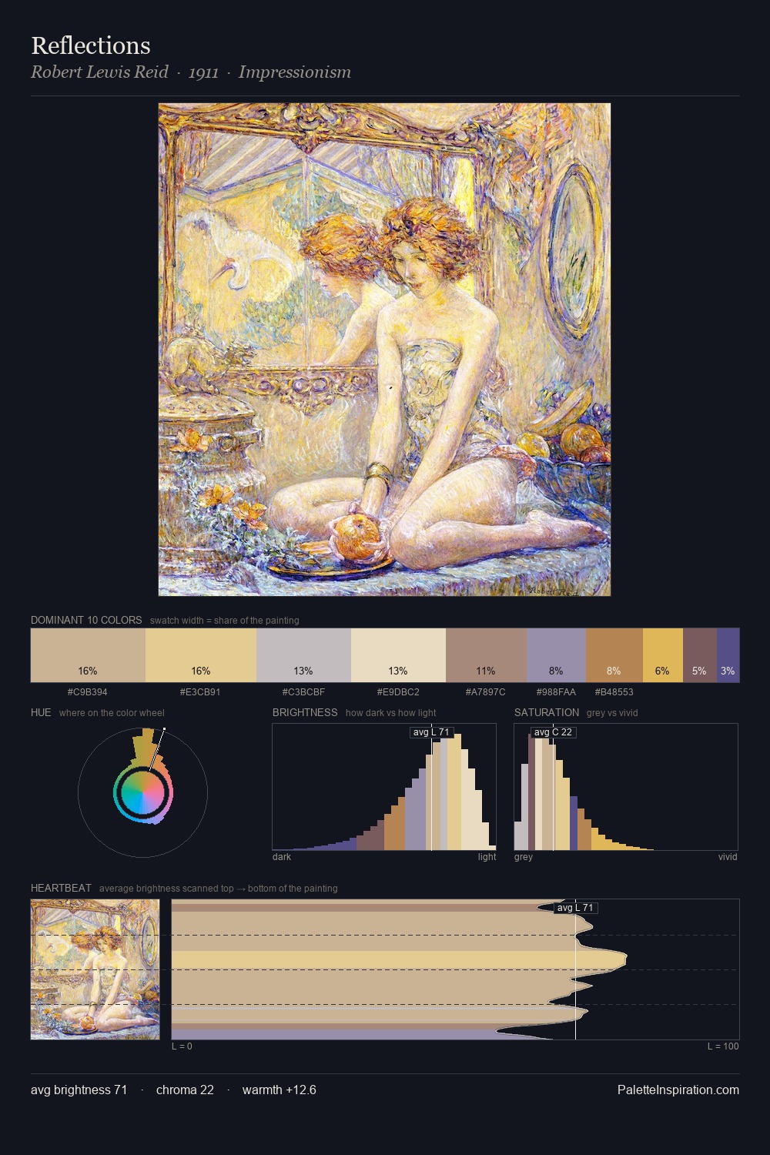
Task: Click the 'vivid' axis label under Saturation
Action: pyautogui.click(x=728, y=857)
